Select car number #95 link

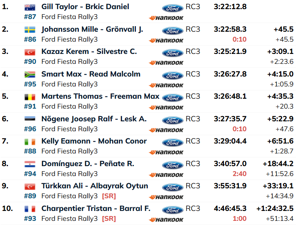click(x=30, y=84)
